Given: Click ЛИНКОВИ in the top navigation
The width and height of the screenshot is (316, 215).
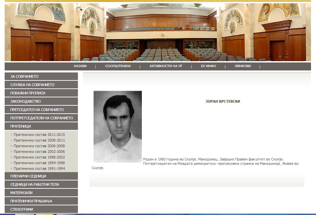Looking at the screenshot, I should pos(242,66).
